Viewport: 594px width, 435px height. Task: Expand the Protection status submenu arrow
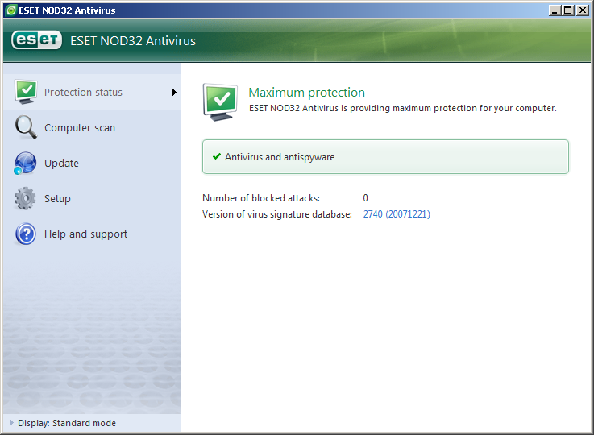[174, 92]
